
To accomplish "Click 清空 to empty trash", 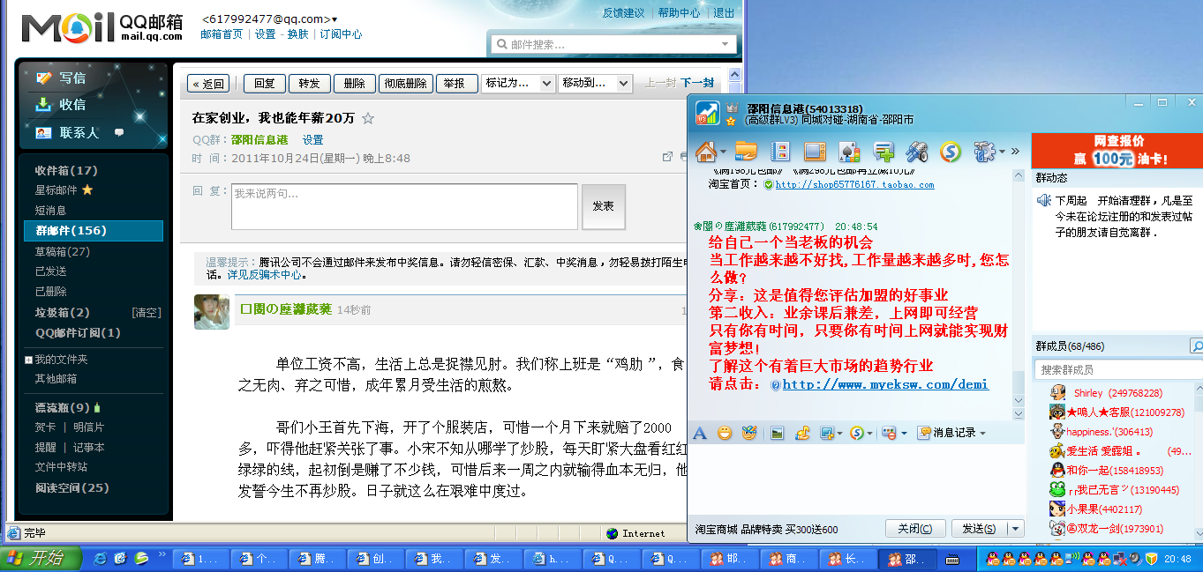I will point(147,312).
